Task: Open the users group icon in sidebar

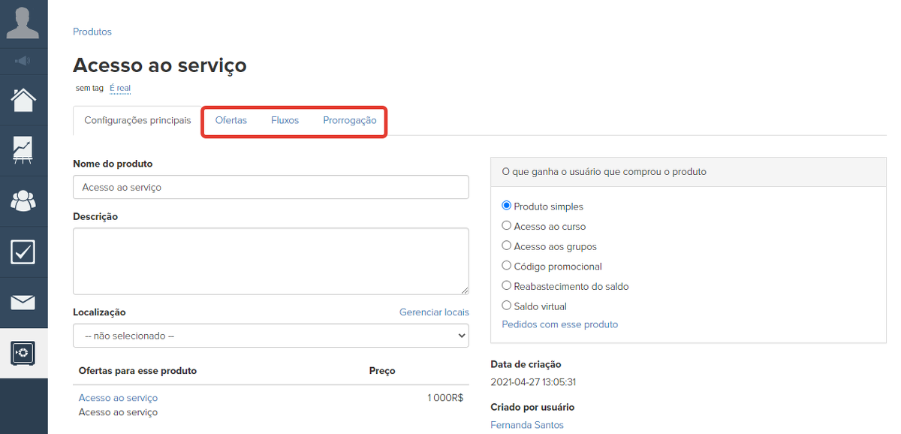Action: click(23, 200)
